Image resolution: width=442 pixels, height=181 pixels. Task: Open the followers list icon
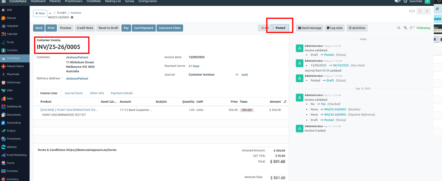(412, 28)
